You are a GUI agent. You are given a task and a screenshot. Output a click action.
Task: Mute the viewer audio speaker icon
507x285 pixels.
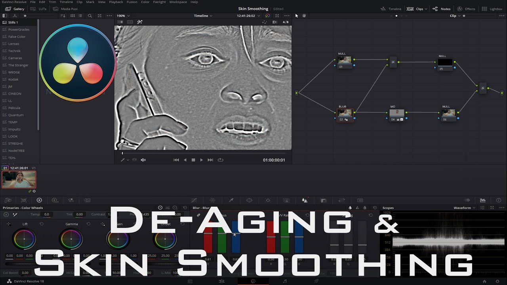click(143, 160)
